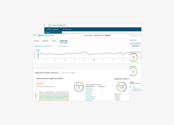The image size is (174, 125).
Task: Select Overview in Nexus Dashboard sidebar
Action: click(48, 33)
